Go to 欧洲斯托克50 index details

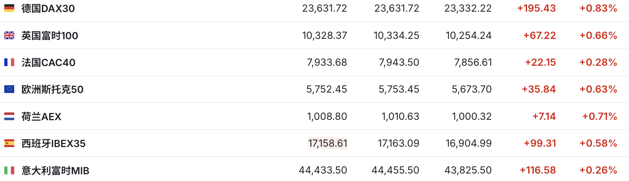[53, 89]
